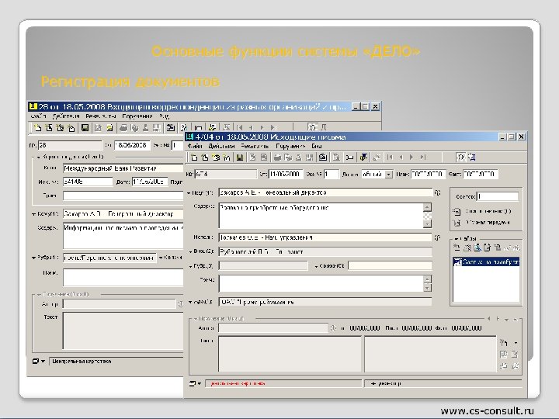Click Содерж. text area in front window
This screenshot has height=419, width=559.
(321, 216)
